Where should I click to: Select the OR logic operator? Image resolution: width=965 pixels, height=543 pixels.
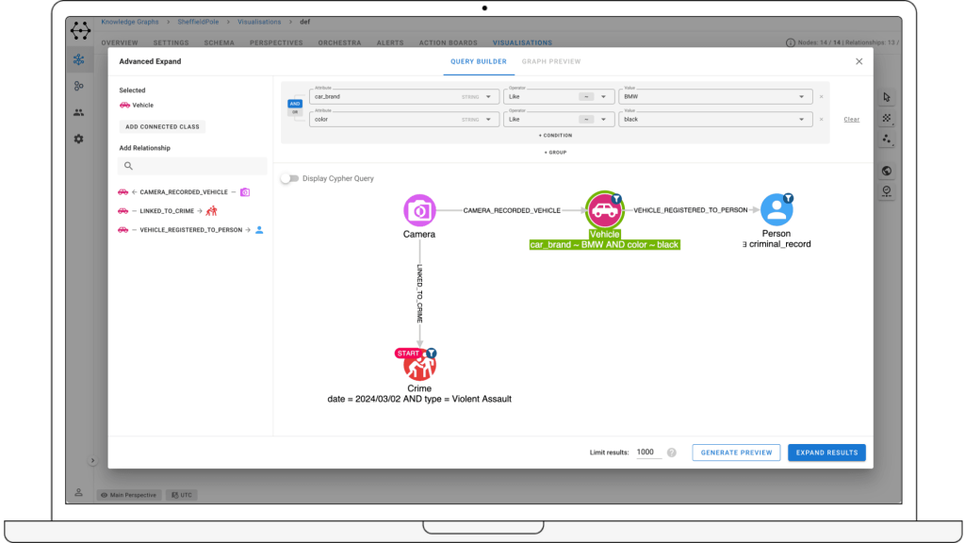(x=295, y=112)
